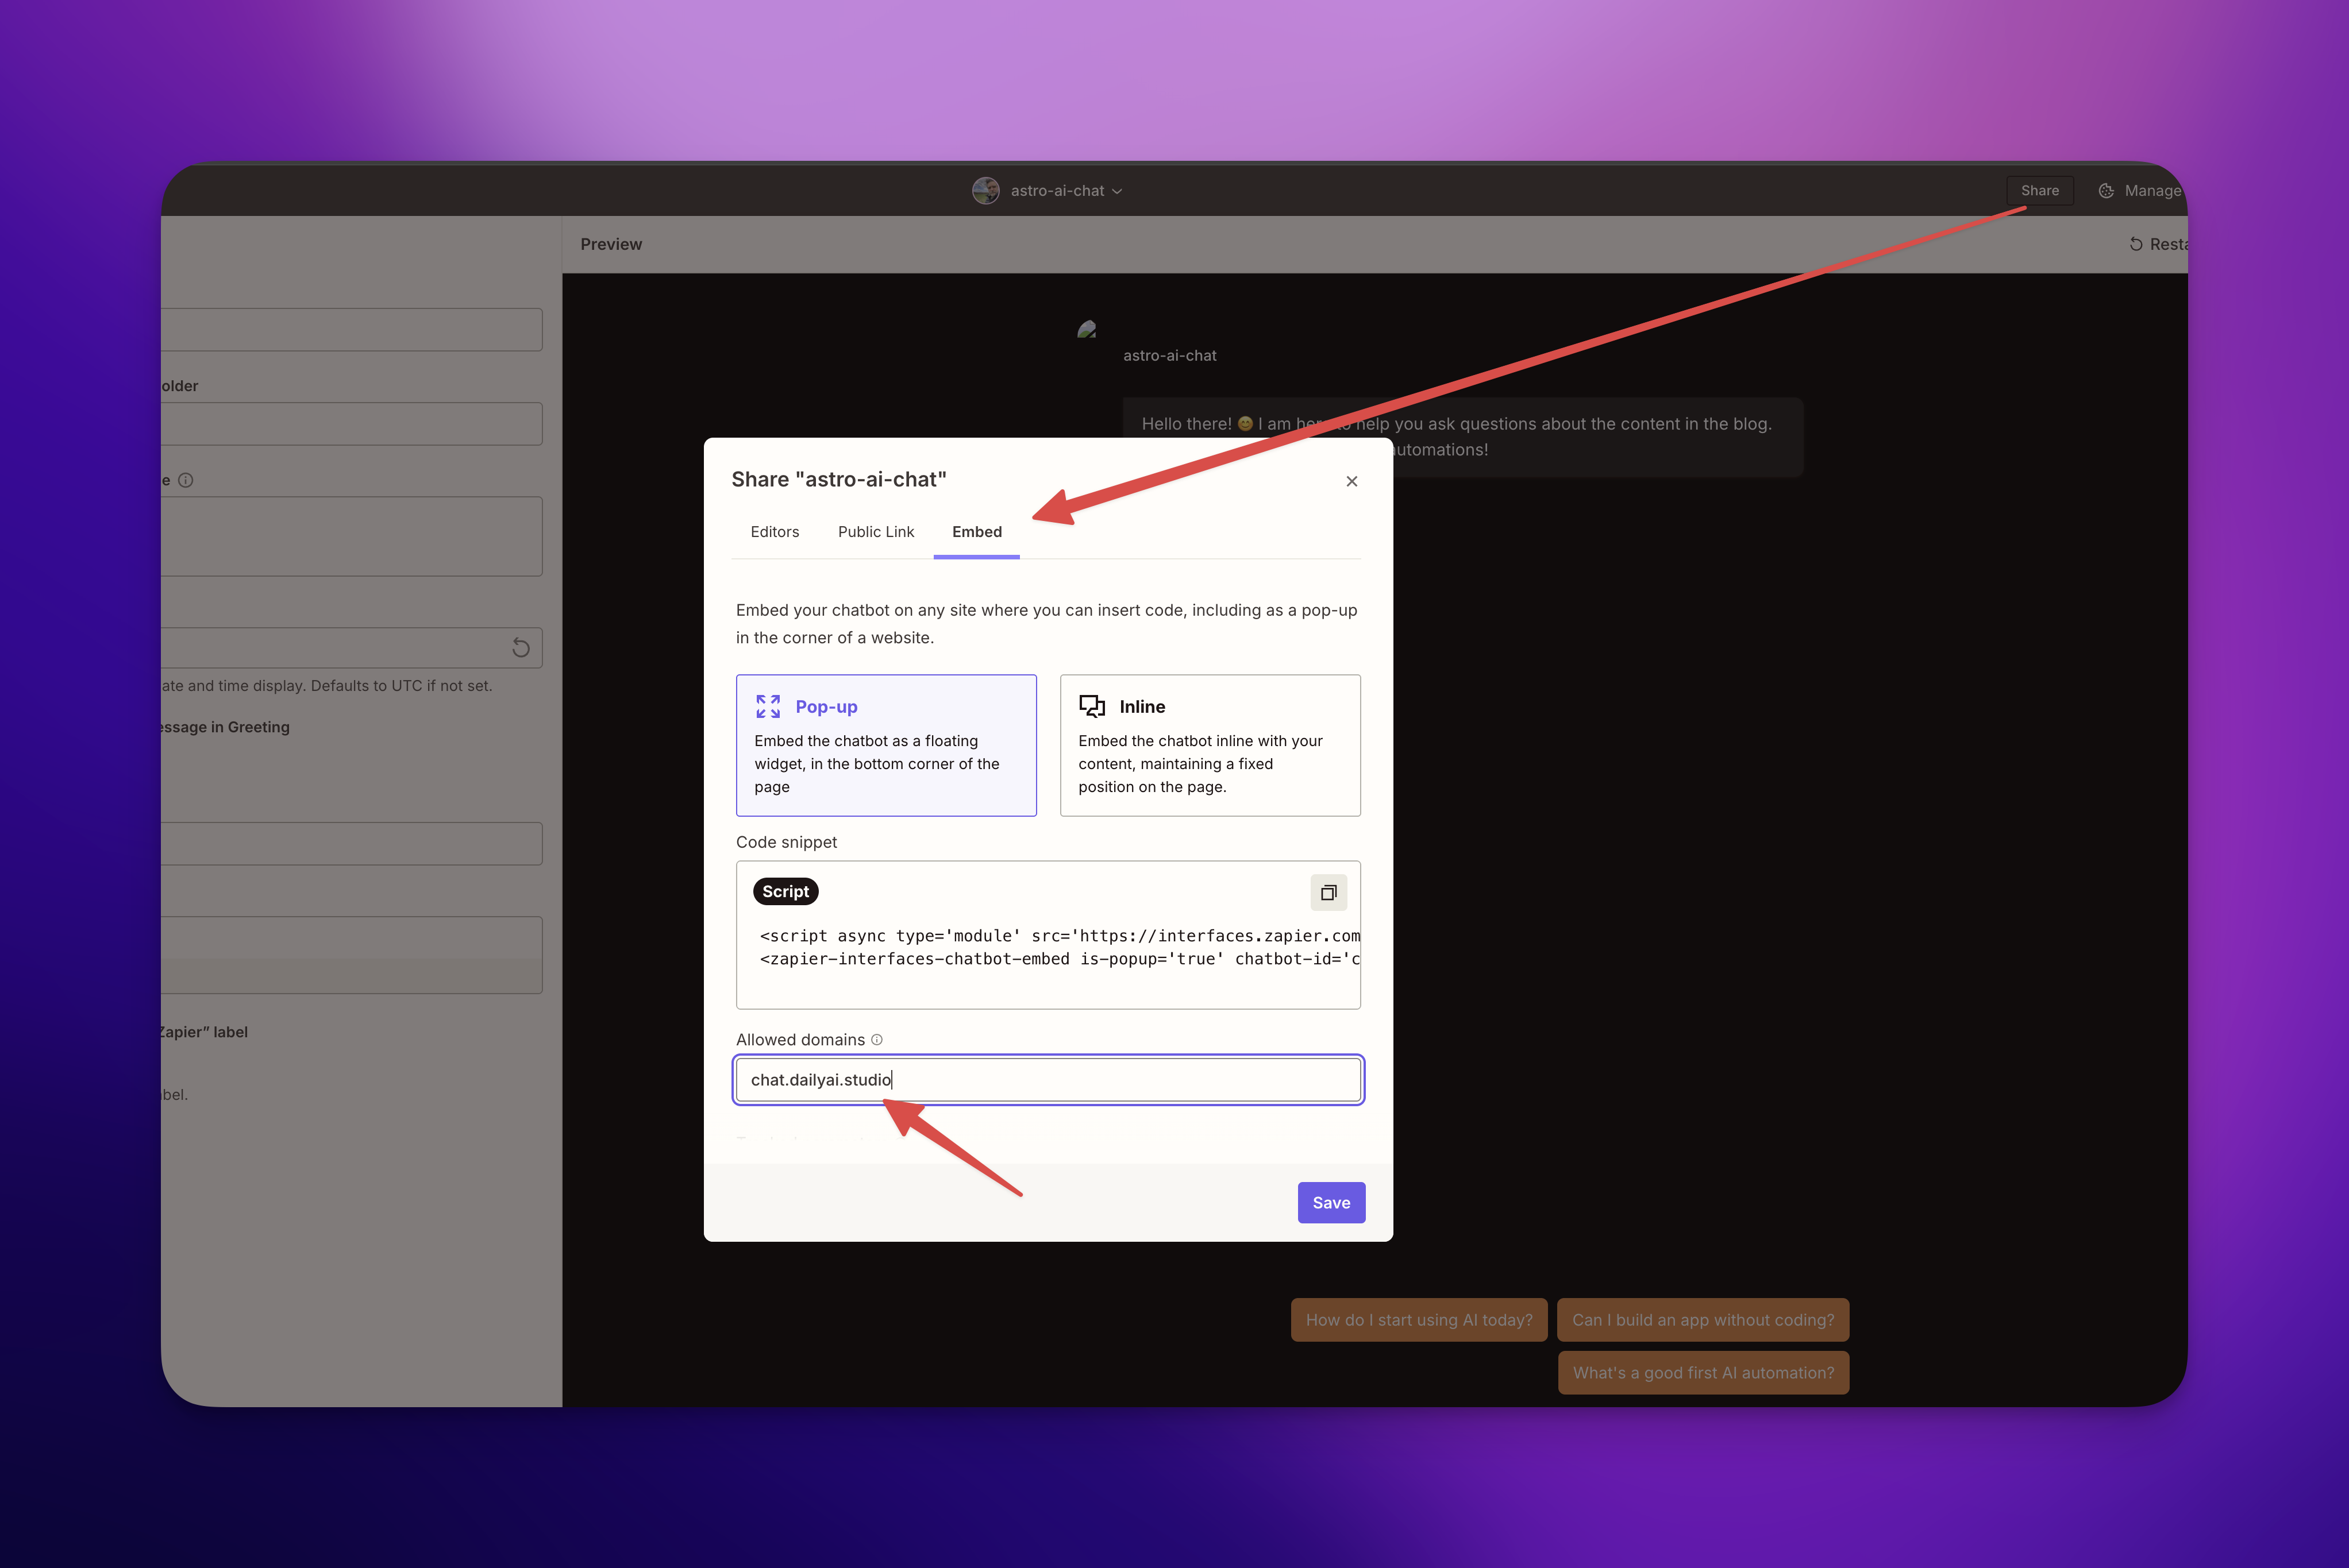2349x1568 pixels.
Task: Click the Allowed domains info icon
Action: tap(876, 1040)
